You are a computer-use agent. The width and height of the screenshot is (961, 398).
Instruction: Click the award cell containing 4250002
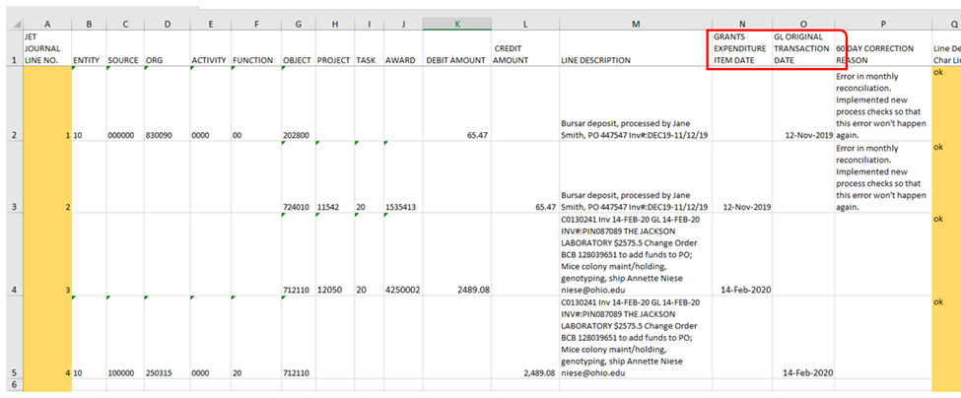pos(403,291)
